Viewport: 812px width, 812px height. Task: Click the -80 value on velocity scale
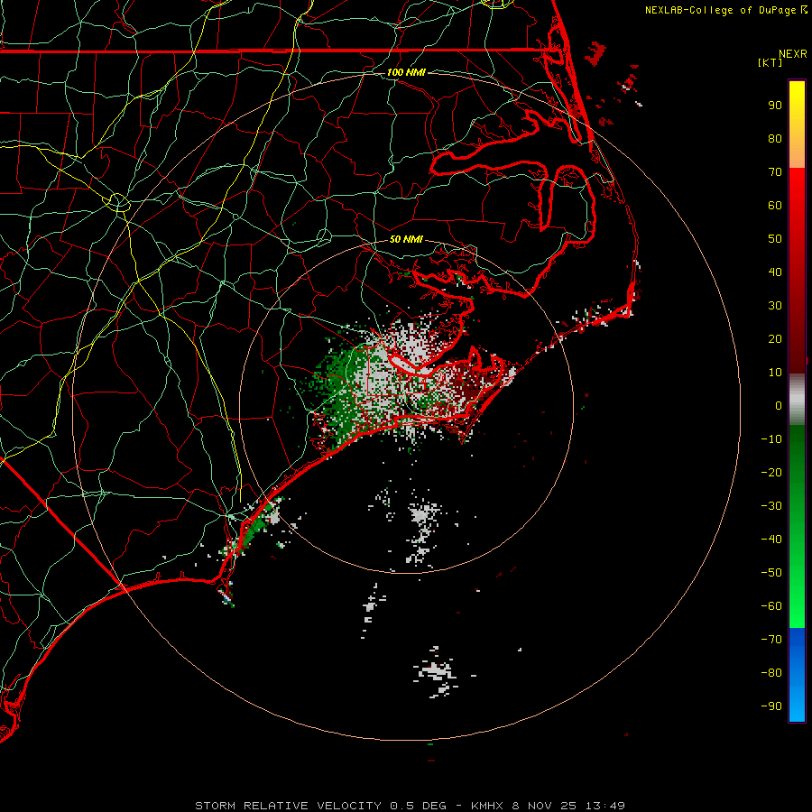click(x=771, y=673)
